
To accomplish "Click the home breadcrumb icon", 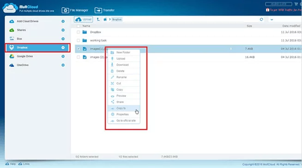I will click(x=105, y=19).
